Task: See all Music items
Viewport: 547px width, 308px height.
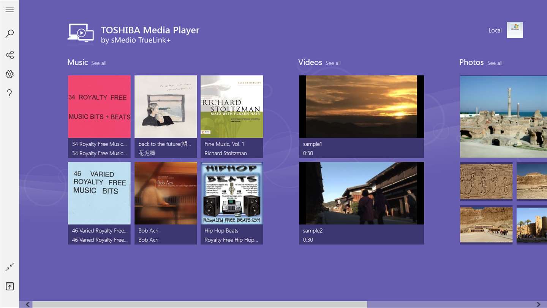Action: [x=99, y=63]
